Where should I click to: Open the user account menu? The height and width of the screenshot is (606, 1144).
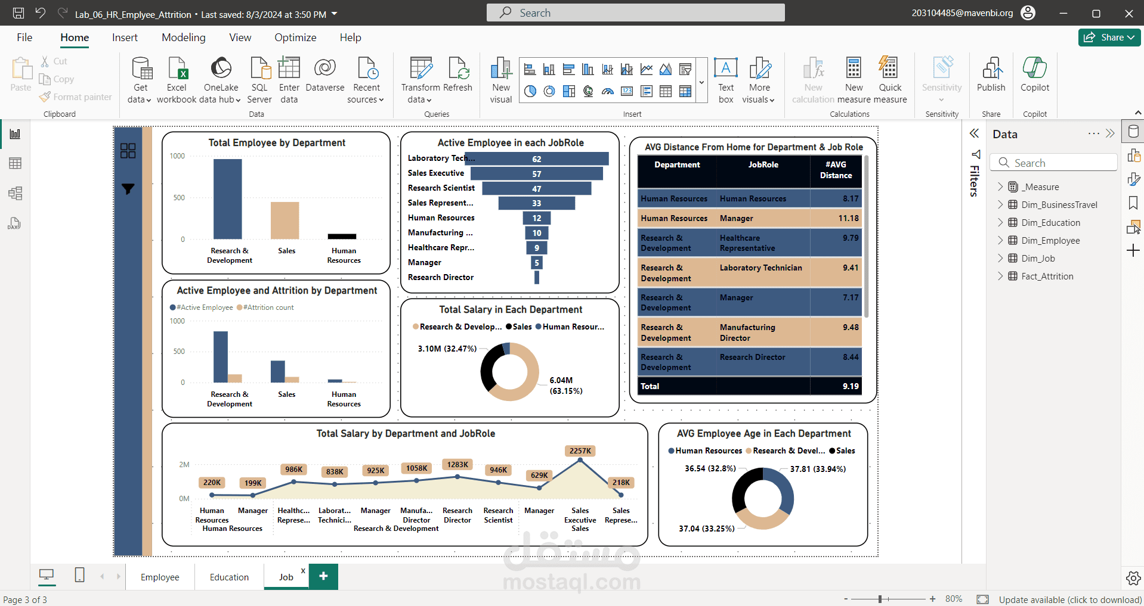pyautogui.click(x=1028, y=13)
